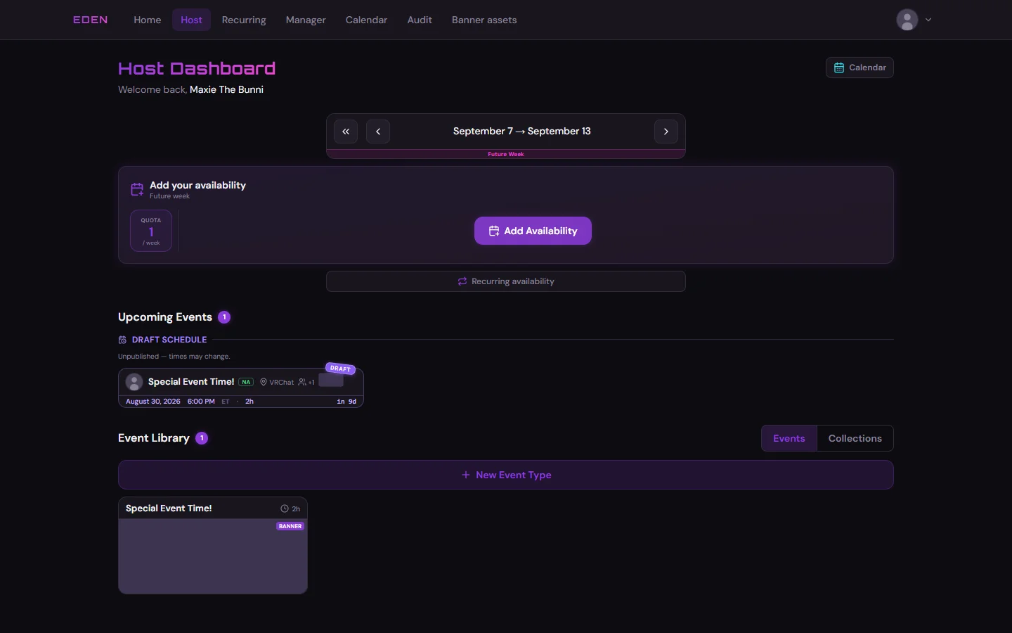Click the "in 9d" countdown text
This screenshot has height=633, width=1012.
[x=346, y=402]
